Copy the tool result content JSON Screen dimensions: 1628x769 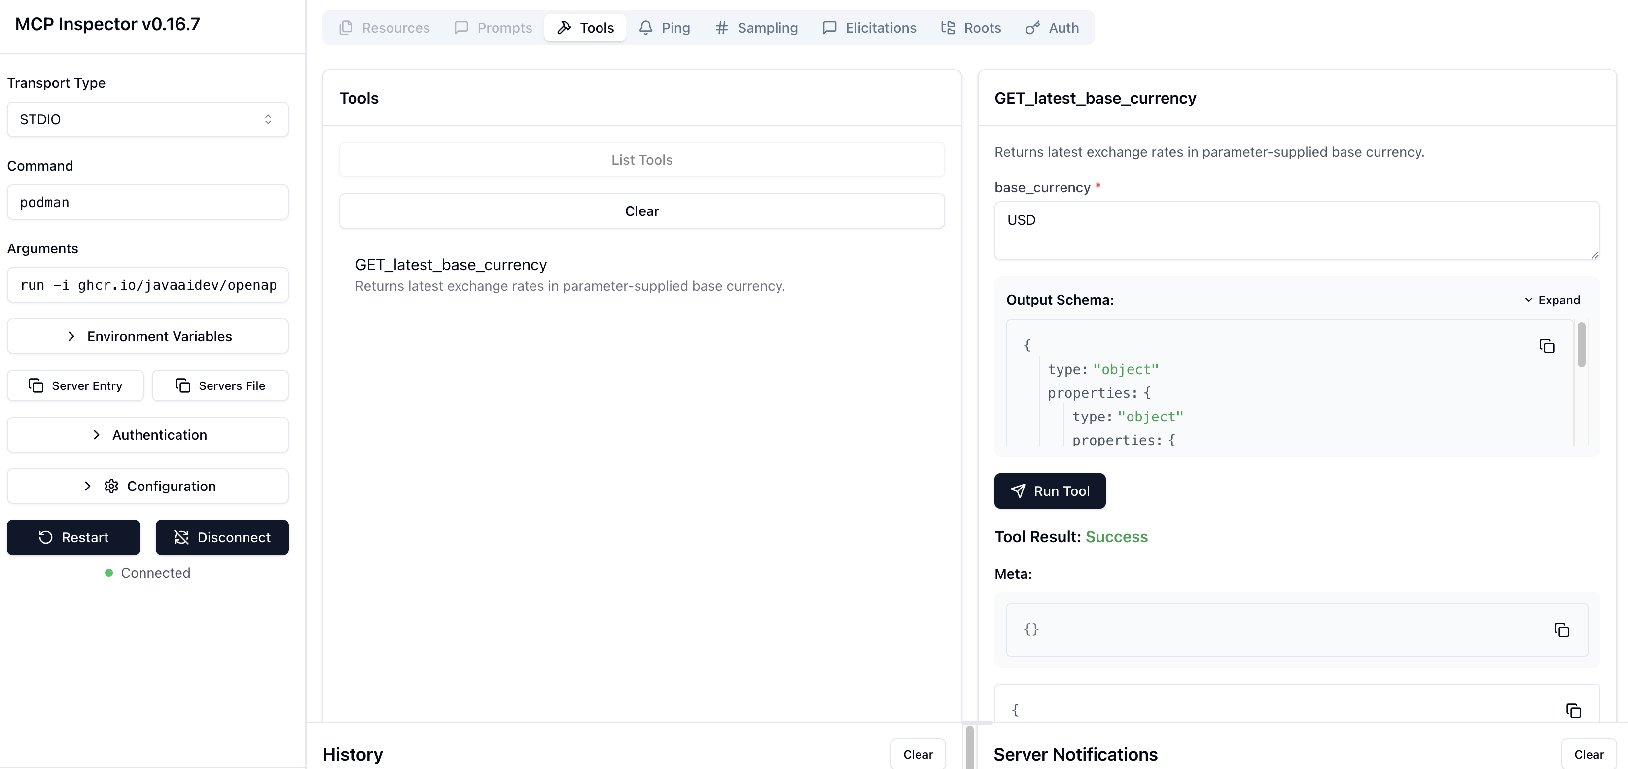pyautogui.click(x=1573, y=710)
